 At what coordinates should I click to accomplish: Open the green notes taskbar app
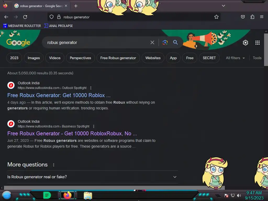[47, 195]
